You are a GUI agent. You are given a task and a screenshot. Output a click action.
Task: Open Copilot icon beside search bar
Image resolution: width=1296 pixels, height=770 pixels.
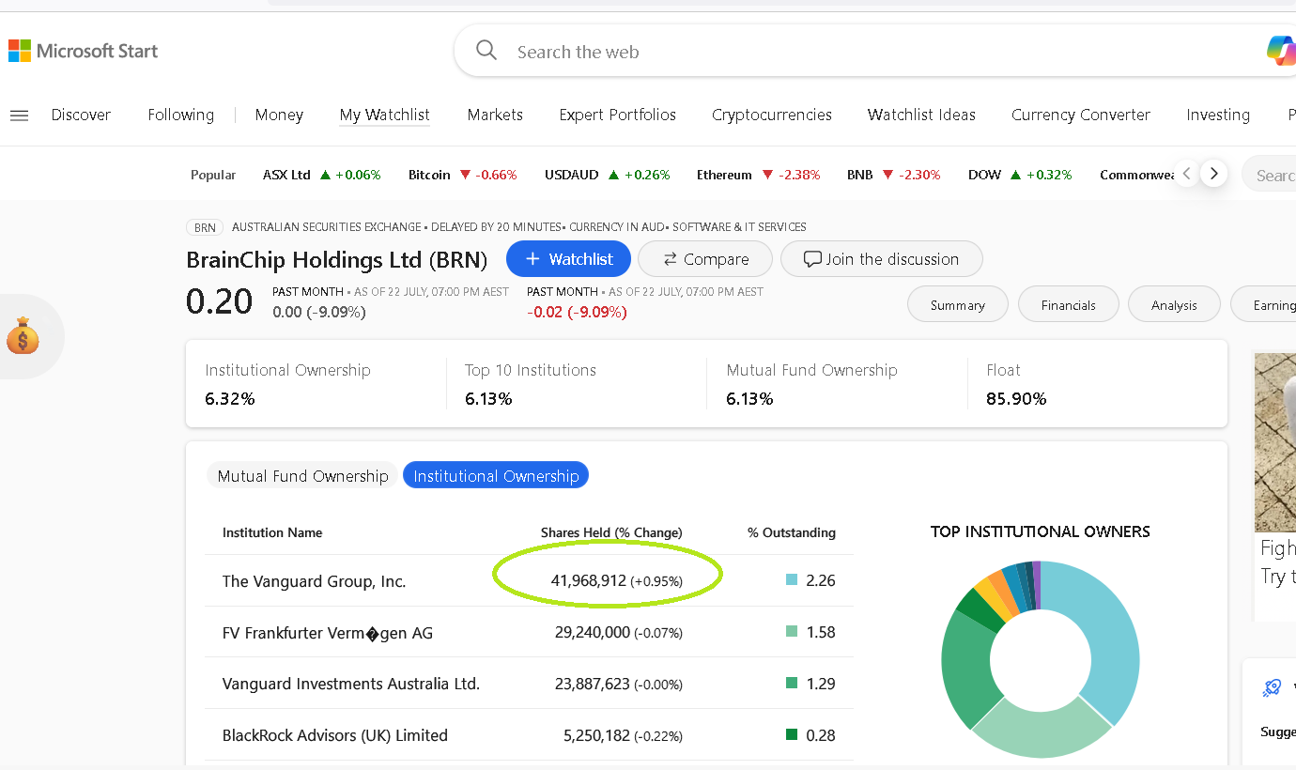point(1281,50)
